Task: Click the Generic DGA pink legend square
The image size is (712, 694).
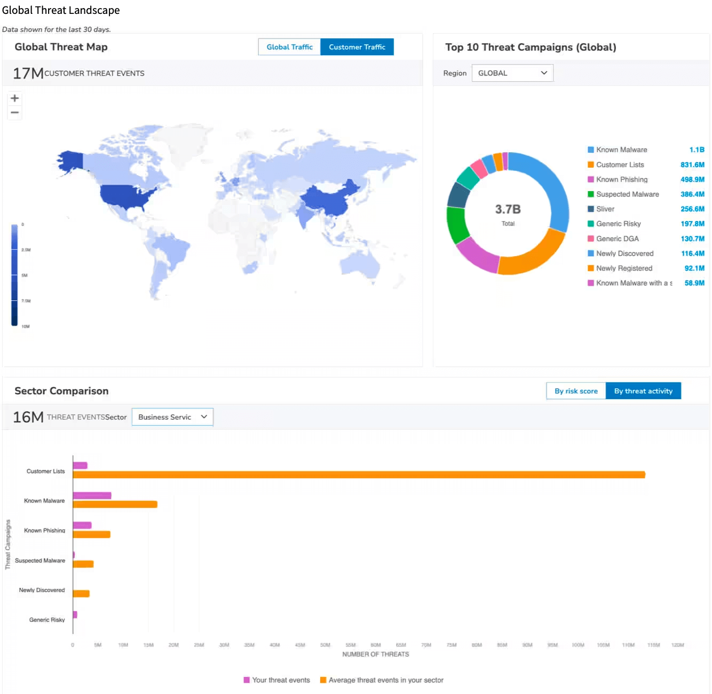Action: 590,239
